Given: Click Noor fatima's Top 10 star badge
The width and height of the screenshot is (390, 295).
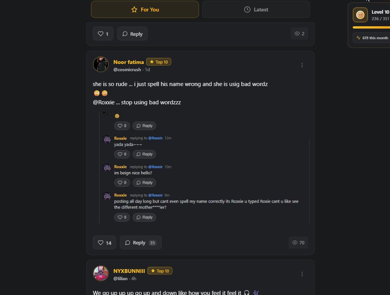Looking at the screenshot, I should [x=159, y=62].
